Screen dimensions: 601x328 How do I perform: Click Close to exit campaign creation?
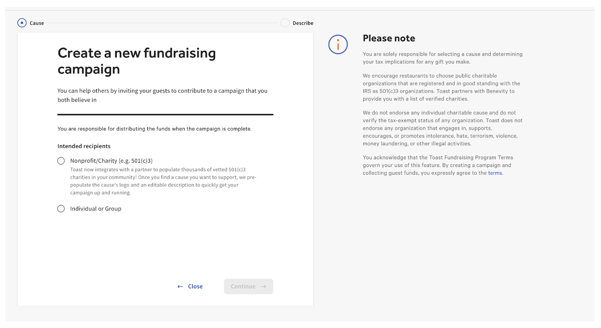[x=195, y=286]
